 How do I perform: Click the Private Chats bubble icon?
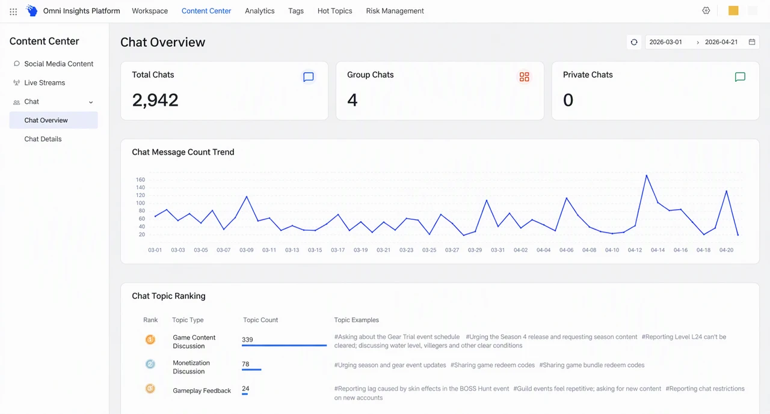(741, 77)
